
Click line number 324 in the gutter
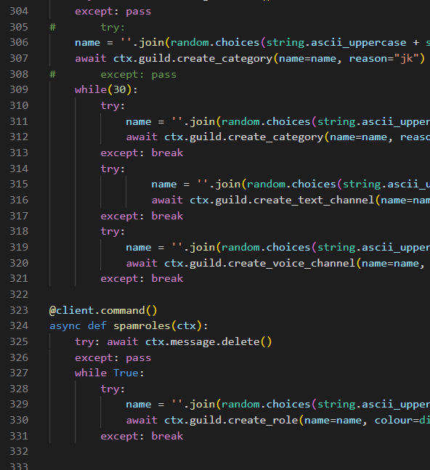[19, 325]
